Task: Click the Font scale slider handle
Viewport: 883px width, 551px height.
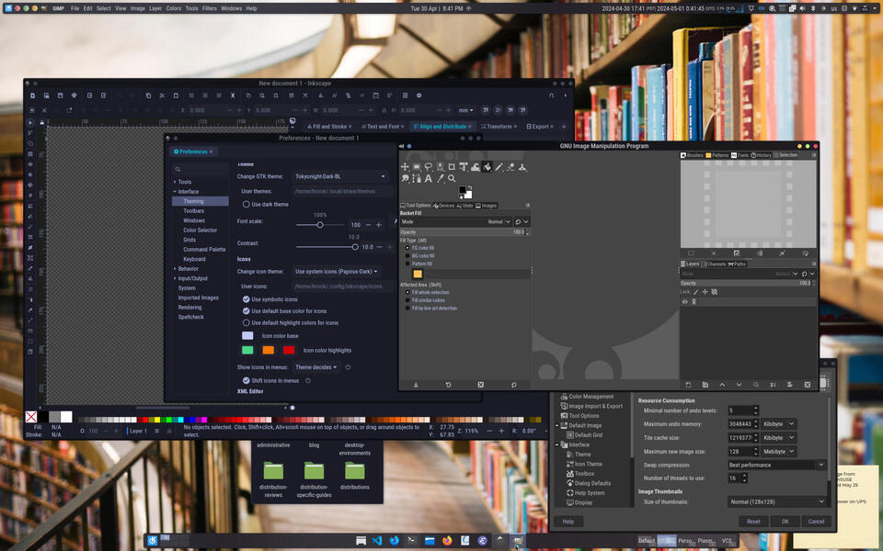Action: point(320,225)
